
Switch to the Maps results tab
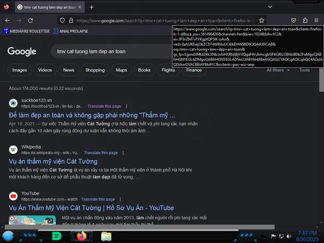pos(121,70)
